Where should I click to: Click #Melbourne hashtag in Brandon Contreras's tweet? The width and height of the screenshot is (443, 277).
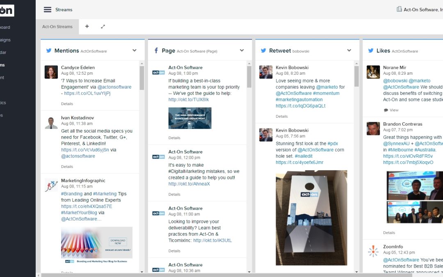tap(400, 150)
